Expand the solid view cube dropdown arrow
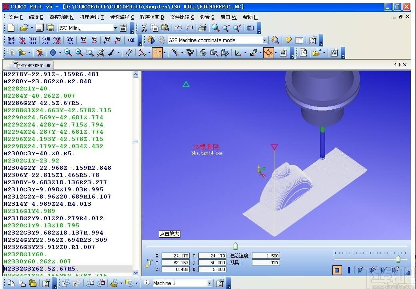This screenshot has height=289, width=416. 60,52
